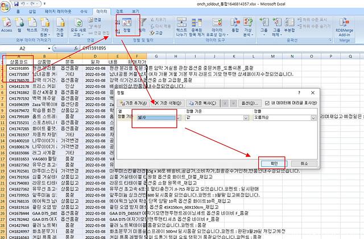Switch to the 보기 tab
This screenshot has height=239, width=364.
click(x=135, y=11)
